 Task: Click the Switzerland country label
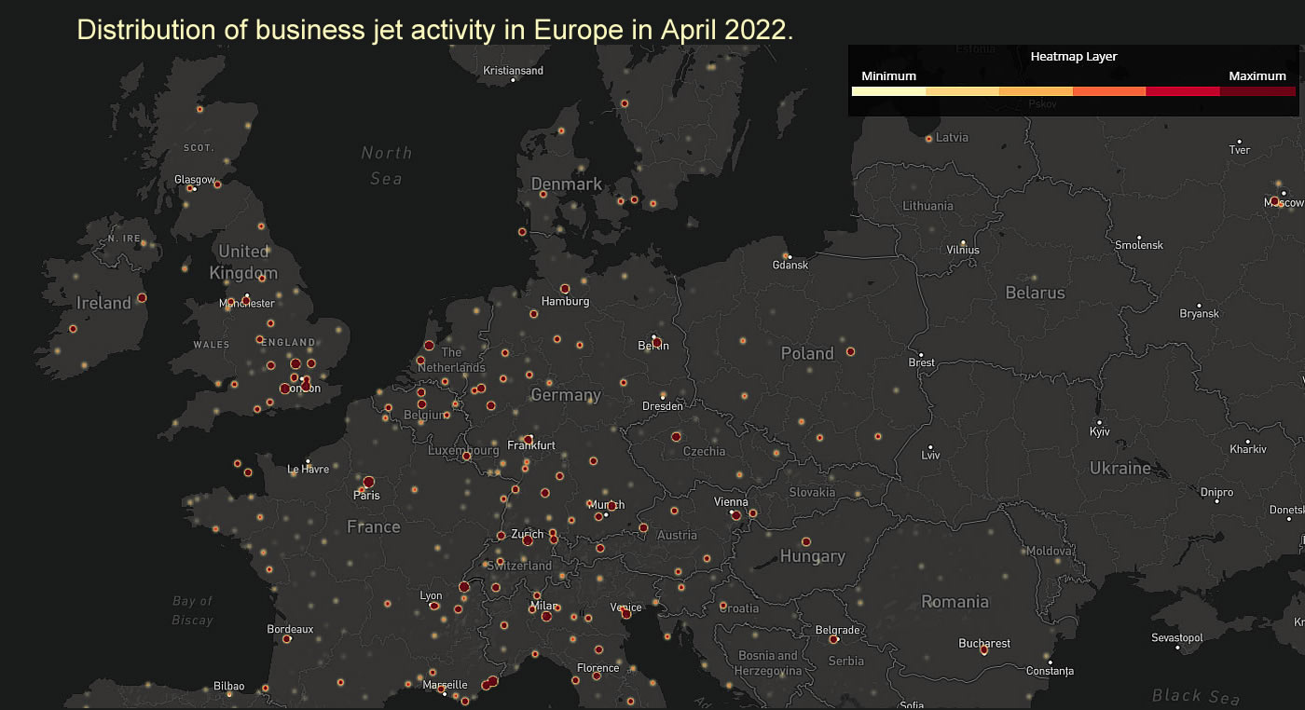519,566
